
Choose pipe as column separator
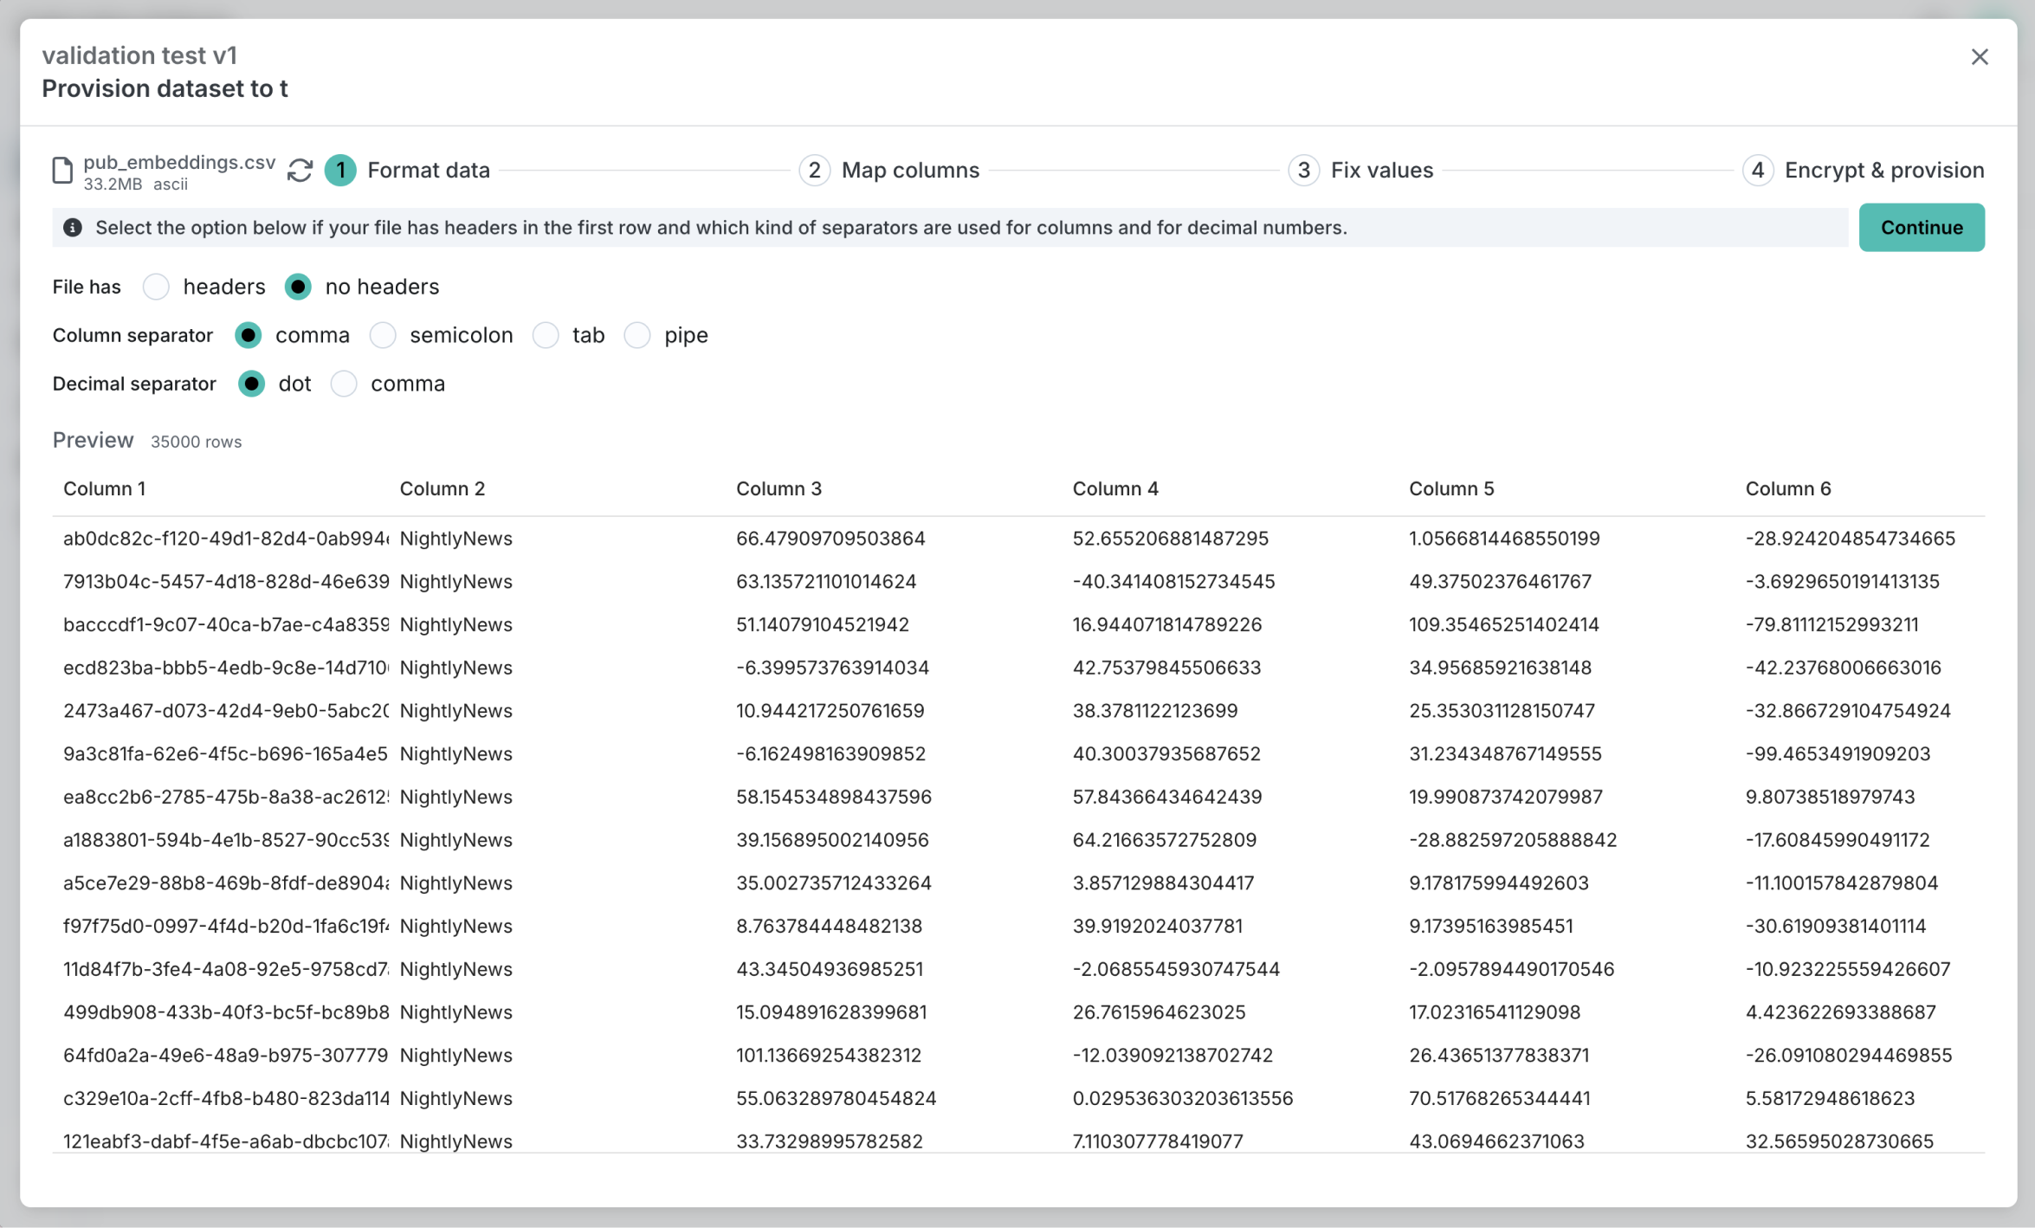click(637, 335)
